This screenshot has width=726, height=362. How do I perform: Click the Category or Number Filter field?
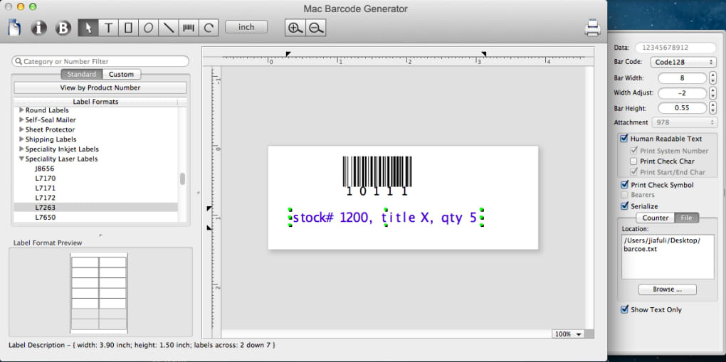pyautogui.click(x=100, y=61)
